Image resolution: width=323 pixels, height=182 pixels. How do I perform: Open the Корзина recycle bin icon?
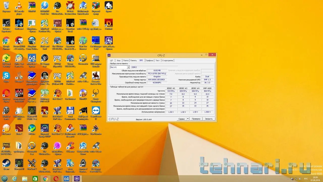(x=6, y=6)
